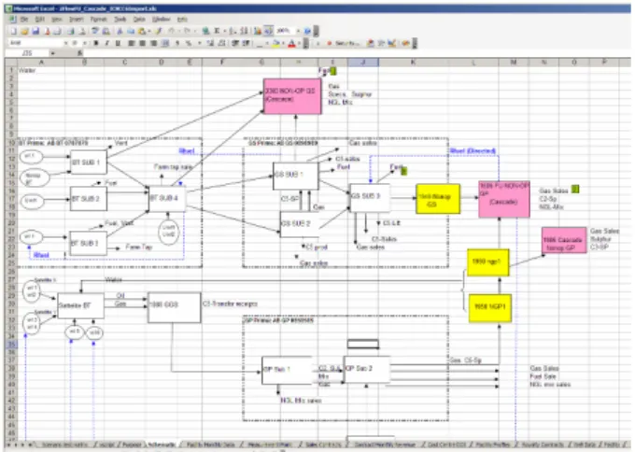Select the Schematic sheet tab

[x=162, y=445]
